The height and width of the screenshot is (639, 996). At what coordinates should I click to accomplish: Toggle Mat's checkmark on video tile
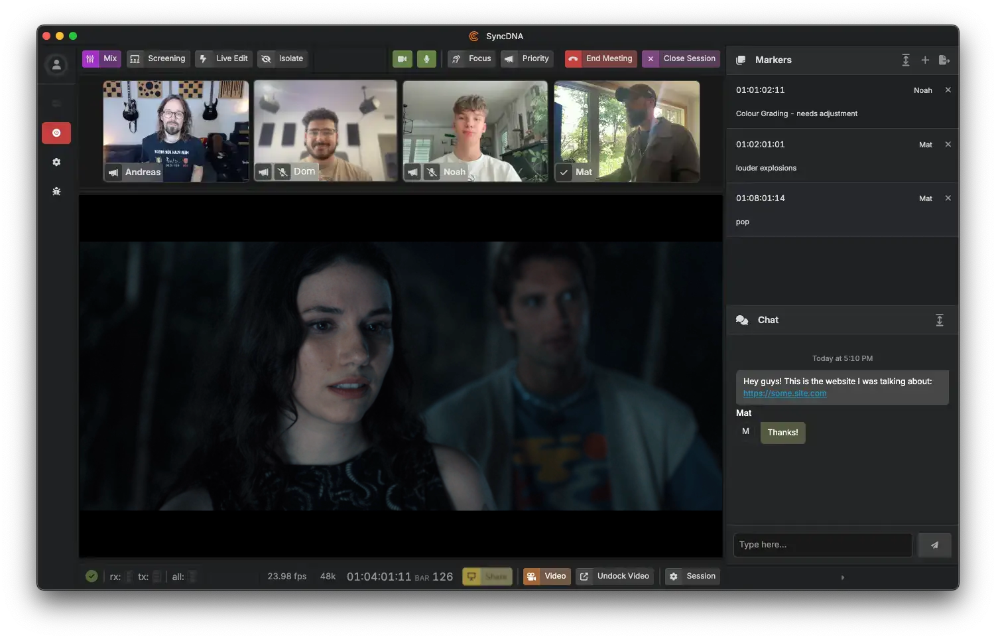pyautogui.click(x=564, y=173)
